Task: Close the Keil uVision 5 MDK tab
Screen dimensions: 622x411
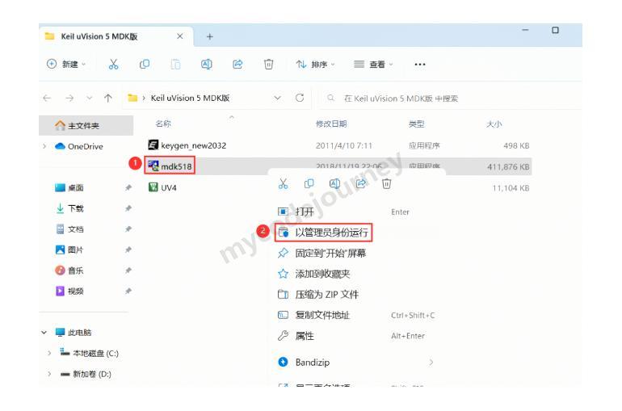Action: tap(179, 36)
